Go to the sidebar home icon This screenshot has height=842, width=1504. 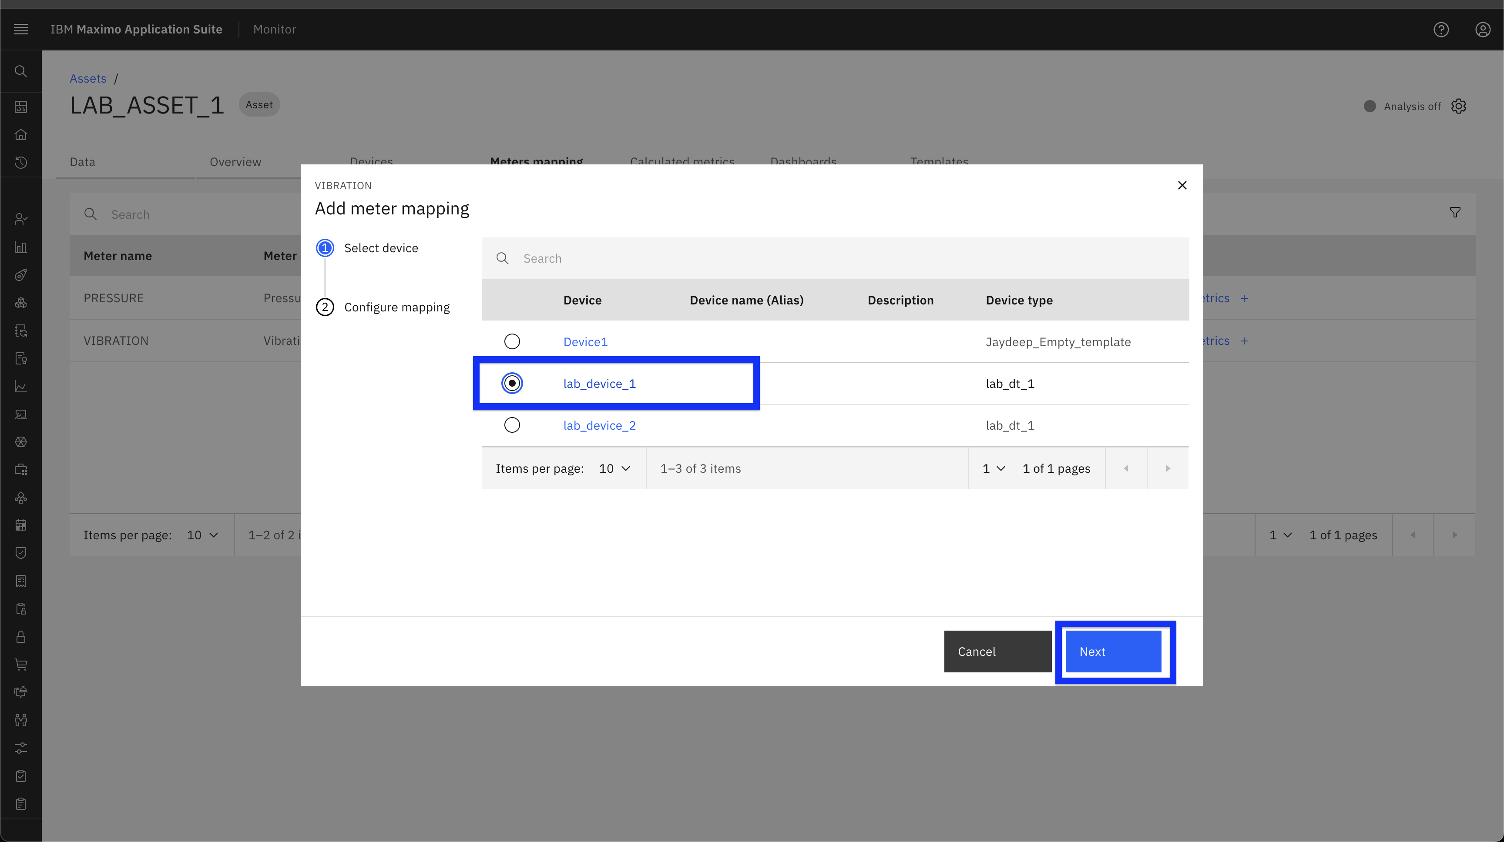point(21,135)
